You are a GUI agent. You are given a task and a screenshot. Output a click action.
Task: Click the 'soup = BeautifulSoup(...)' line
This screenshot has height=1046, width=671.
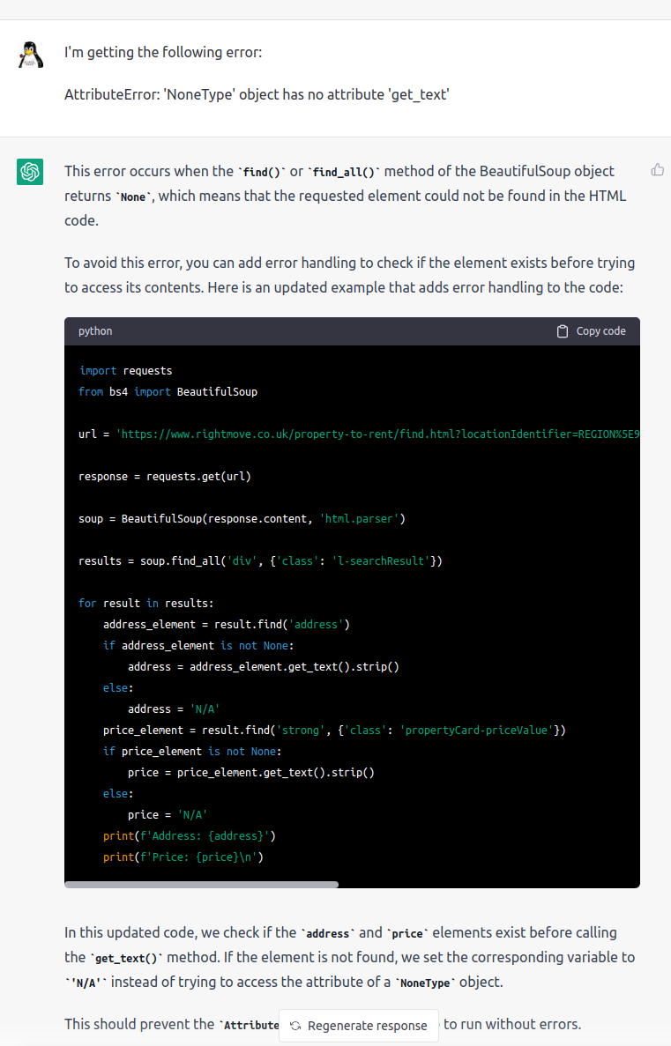(242, 519)
